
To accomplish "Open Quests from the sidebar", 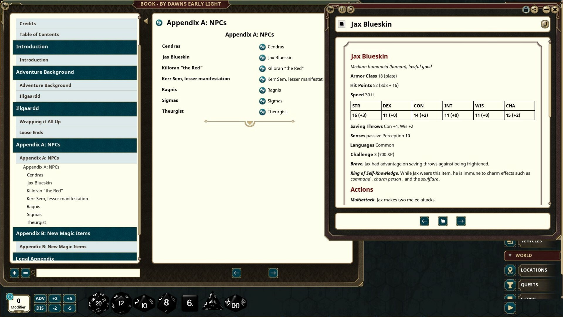I will point(529,284).
